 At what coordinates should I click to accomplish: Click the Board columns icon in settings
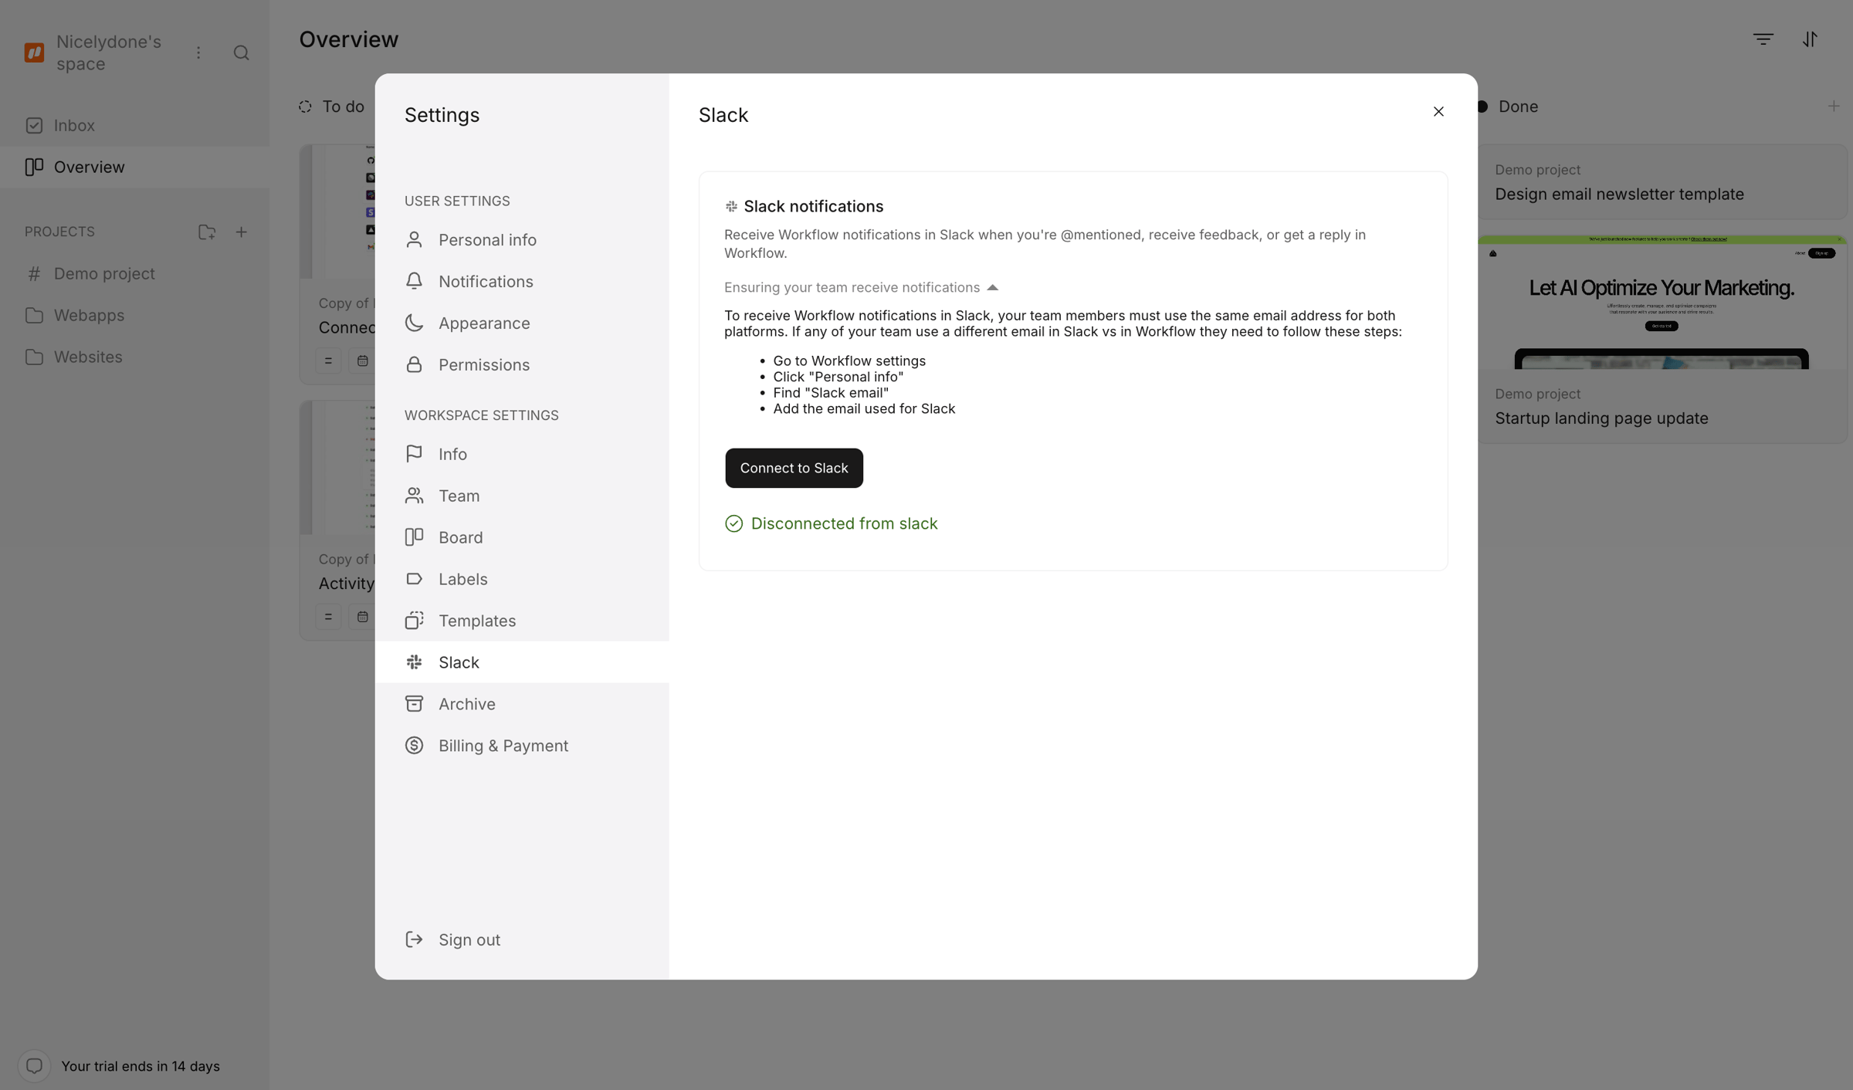[x=414, y=537]
